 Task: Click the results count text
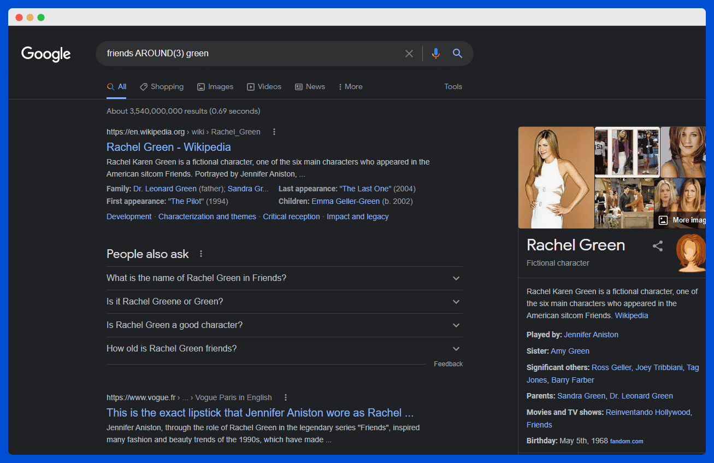[x=183, y=111]
